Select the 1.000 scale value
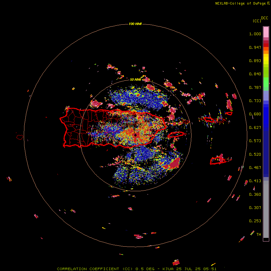 [x=255, y=34]
